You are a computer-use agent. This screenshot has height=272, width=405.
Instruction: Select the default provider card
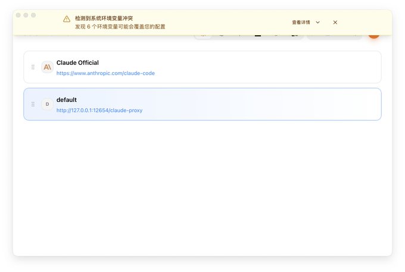[x=202, y=104]
